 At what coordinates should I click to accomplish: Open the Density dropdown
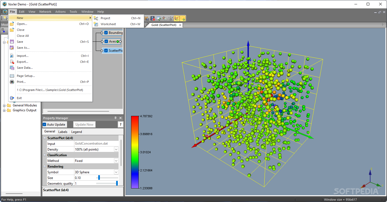pos(116,149)
